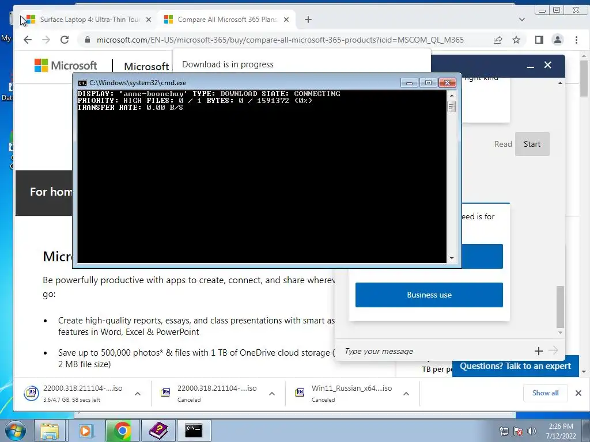The width and height of the screenshot is (590, 442).
Task: Click cmd icon in taskbar
Action: click(194, 430)
